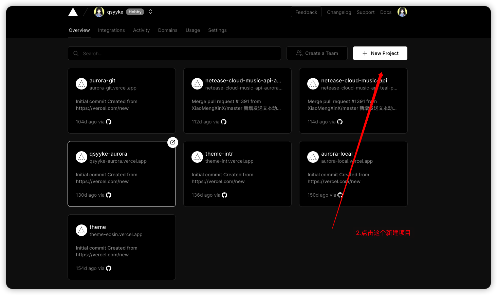
Task: Click the GitHub icon on aurora-git card
Action: pyautogui.click(x=108, y=121)
